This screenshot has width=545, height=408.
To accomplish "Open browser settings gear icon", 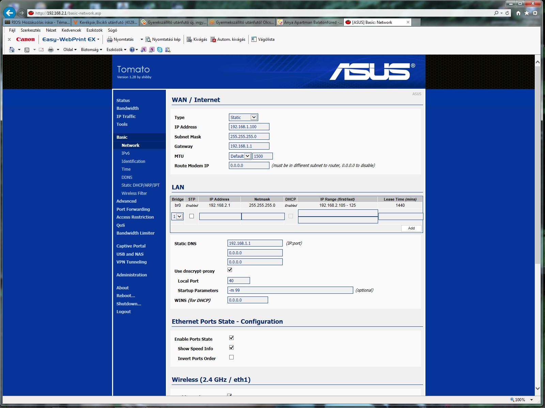I will click(x=535, y=13).
